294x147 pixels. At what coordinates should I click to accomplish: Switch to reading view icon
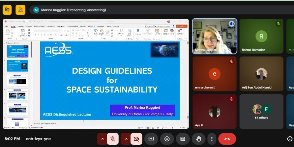click(x=158, y=128)
